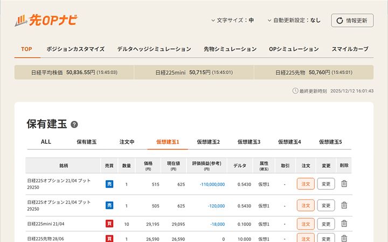Click the 日経225先物 price ticker cell
Screen dimensions: 388x242
(x=313, y=73)
